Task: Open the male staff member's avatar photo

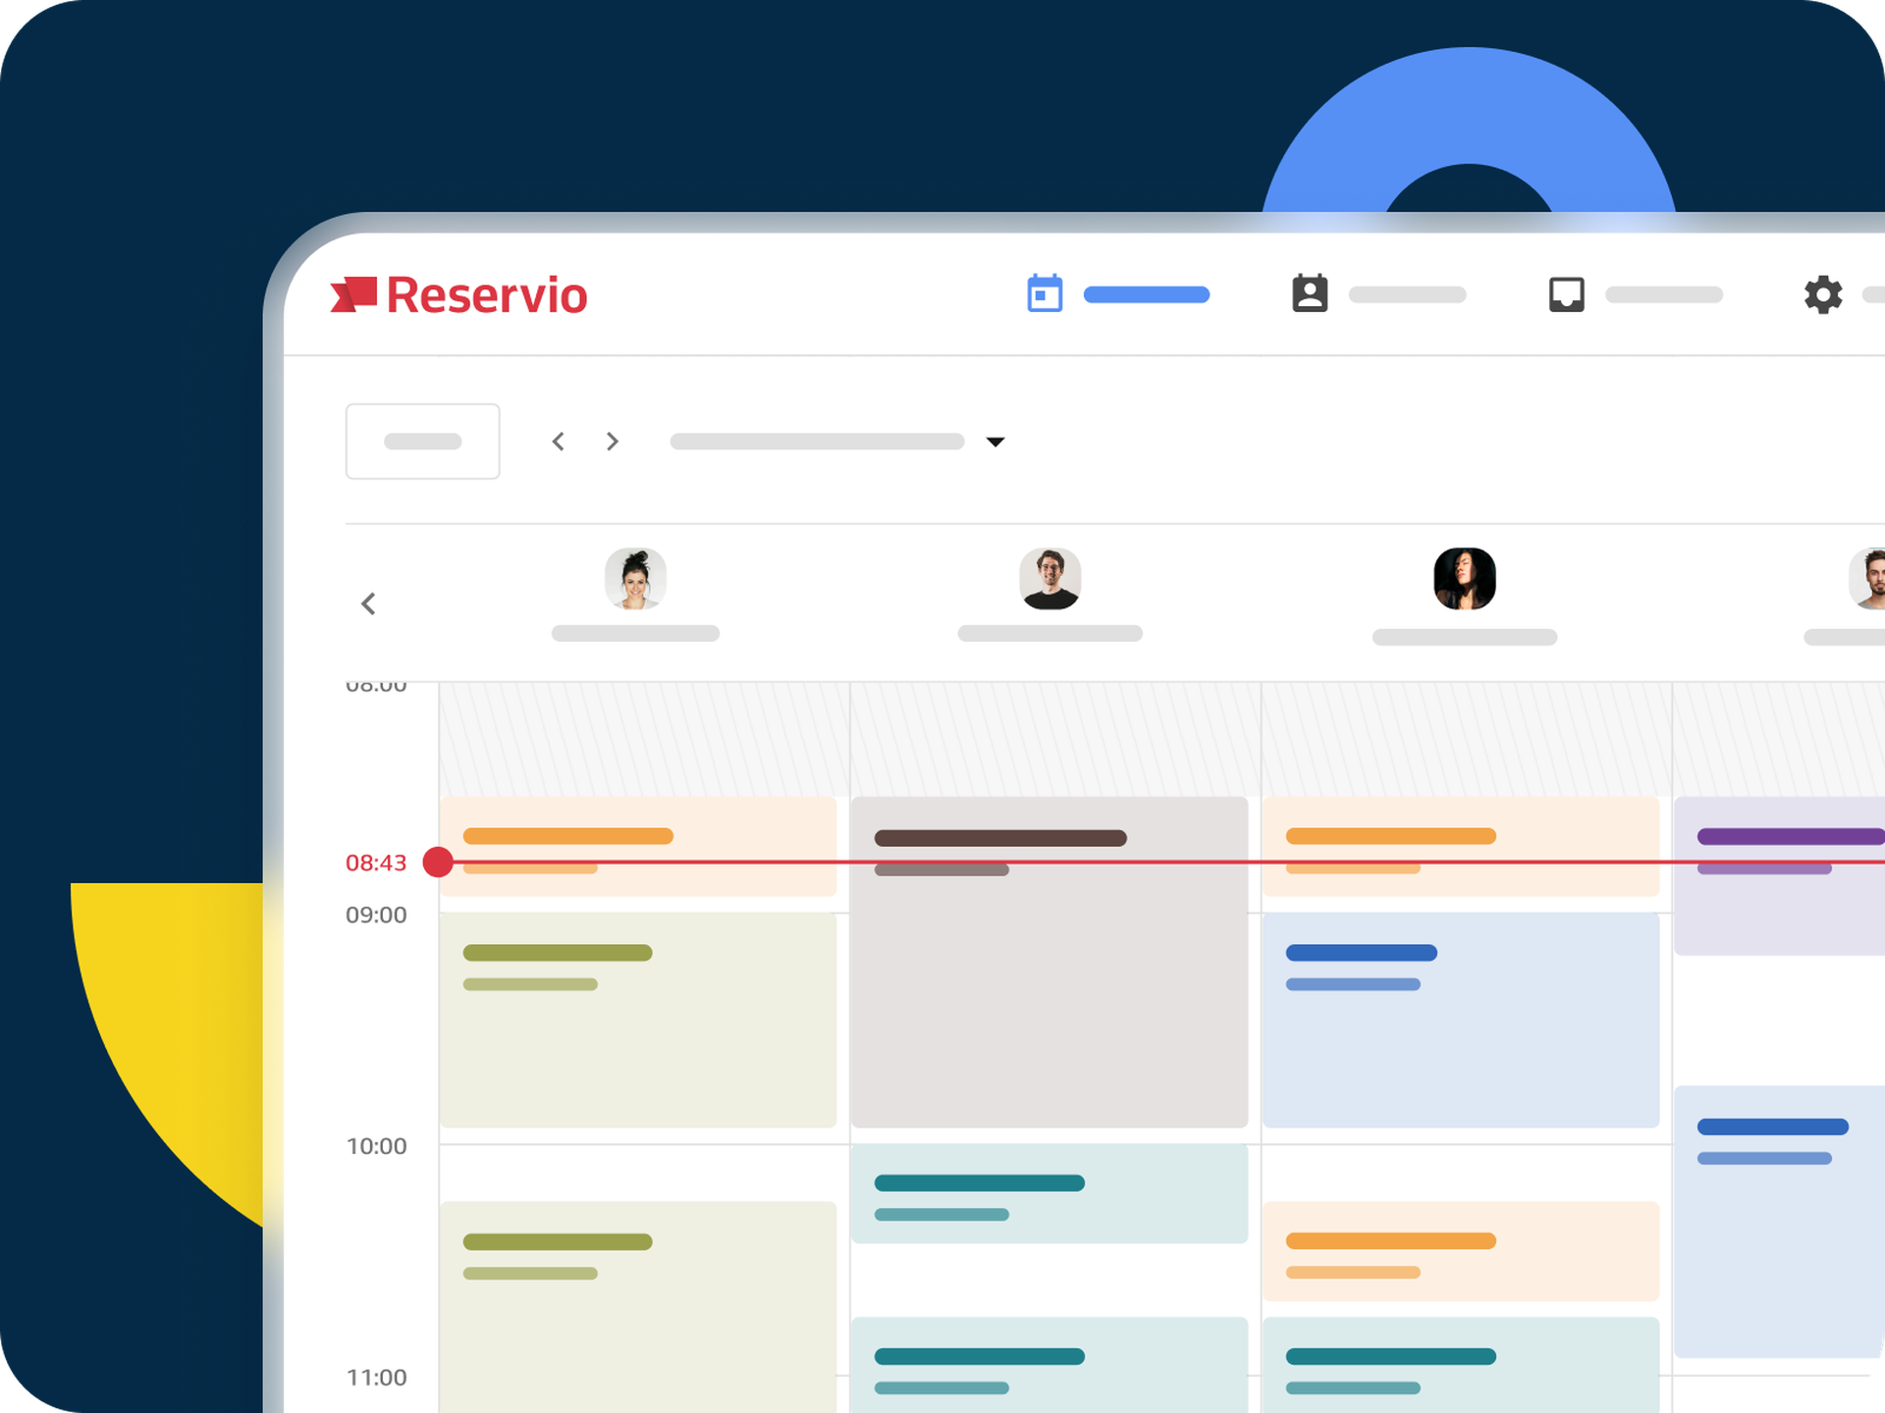Action: click(x=1051, y=579)
